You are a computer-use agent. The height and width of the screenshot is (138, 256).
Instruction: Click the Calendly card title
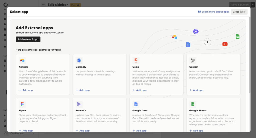[81, 67]
